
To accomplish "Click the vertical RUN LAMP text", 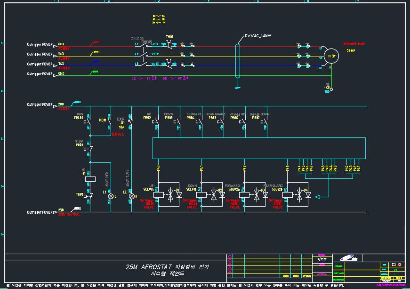I will 107,179.
